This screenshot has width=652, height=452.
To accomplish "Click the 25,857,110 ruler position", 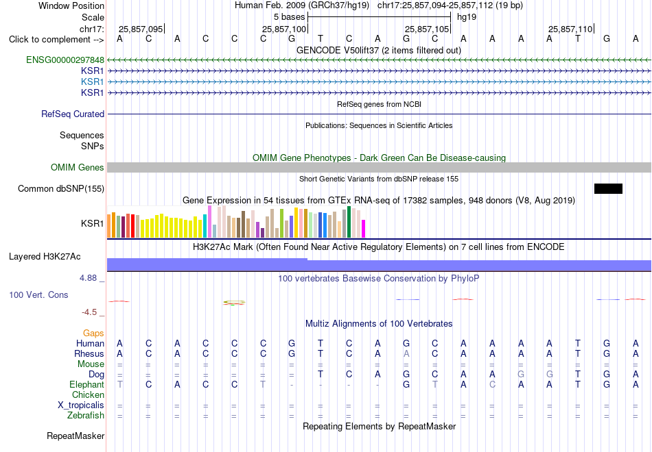I will (570, 29).
